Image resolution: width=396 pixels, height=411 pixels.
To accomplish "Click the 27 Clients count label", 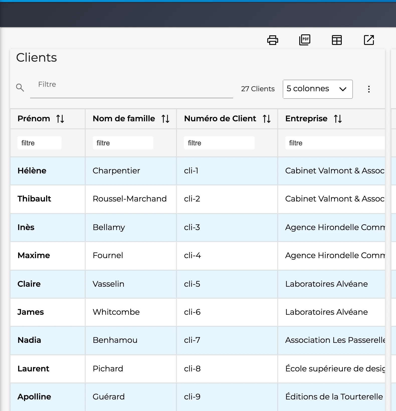I will [x=258, y=89].
